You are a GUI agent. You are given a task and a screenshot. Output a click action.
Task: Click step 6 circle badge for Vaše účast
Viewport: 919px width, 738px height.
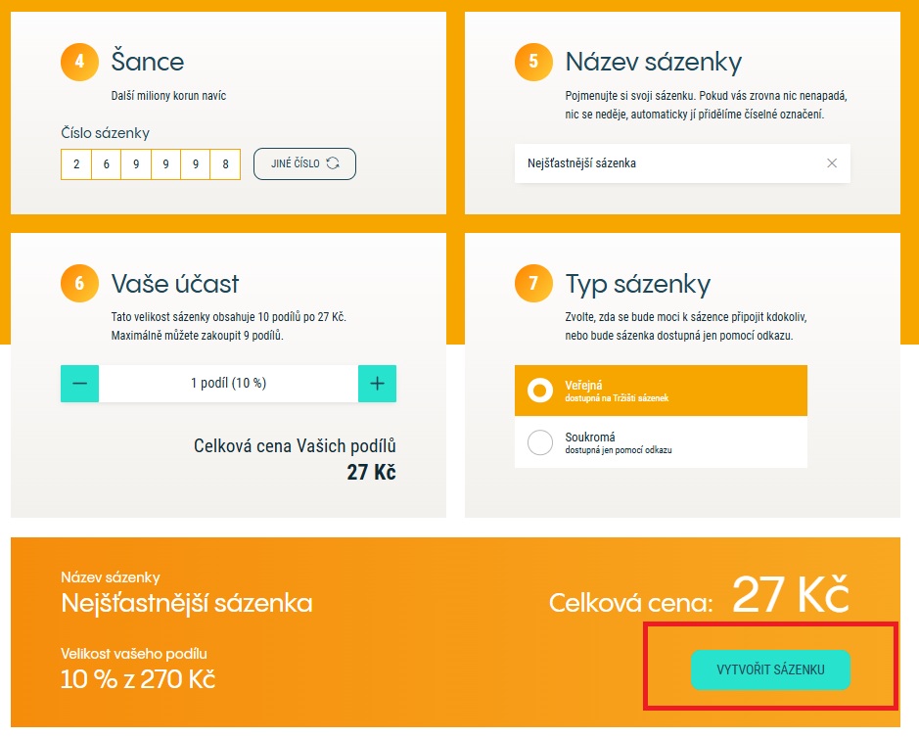coord(80,284)
